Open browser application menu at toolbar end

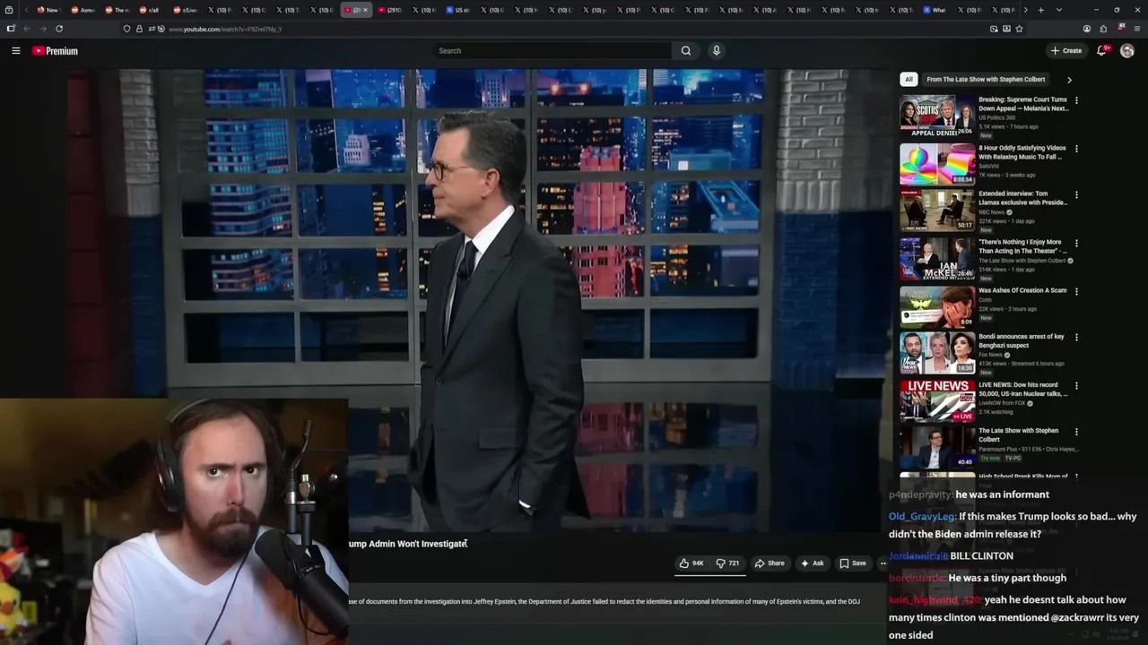[x=1136, y=29]
